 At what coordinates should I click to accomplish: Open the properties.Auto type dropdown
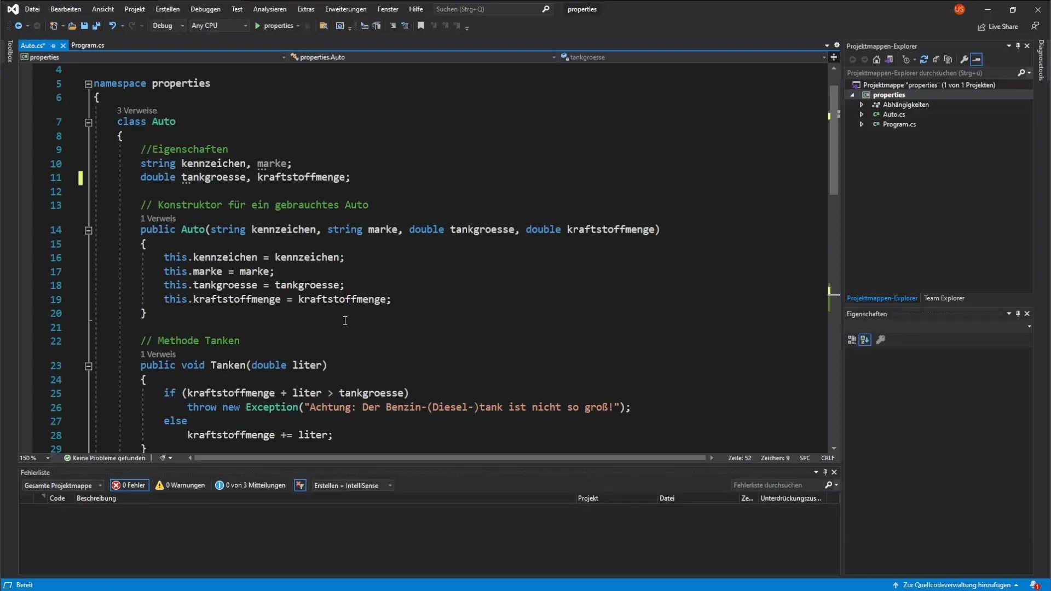[423, 57]
